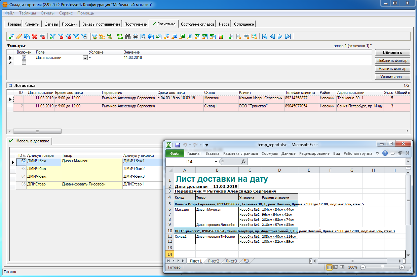The image size is (417, 277).
Task: Click the printer icon in toolbar
Action: pyautogui.click(x=135, y=36)
